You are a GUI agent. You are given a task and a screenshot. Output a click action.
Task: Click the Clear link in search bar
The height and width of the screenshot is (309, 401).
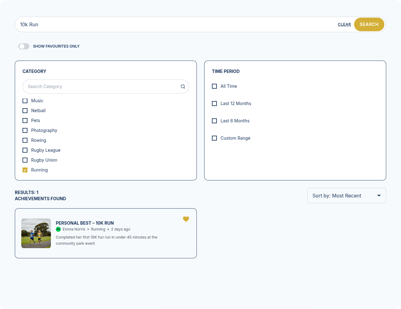click(x=344, y=24)
